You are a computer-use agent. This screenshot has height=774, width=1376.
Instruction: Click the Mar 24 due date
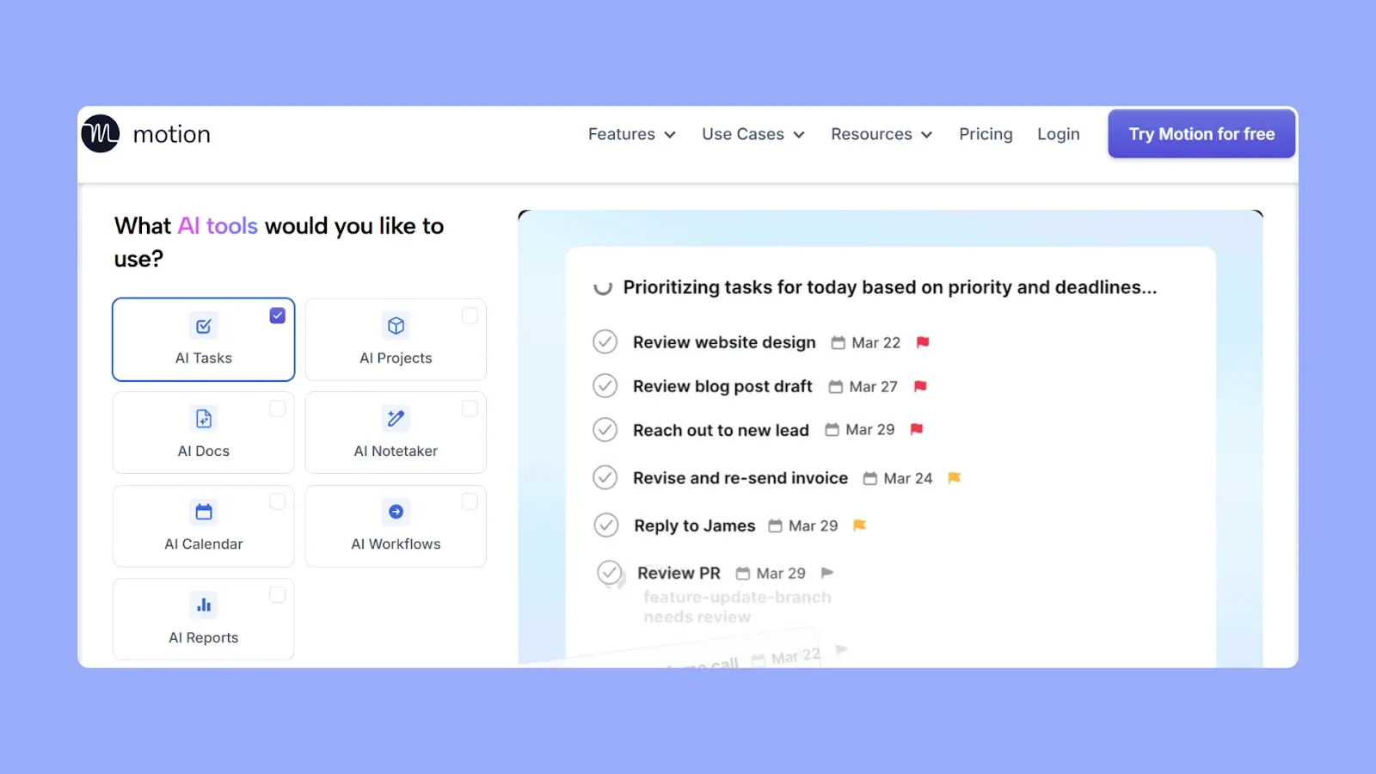coord(908,478)
